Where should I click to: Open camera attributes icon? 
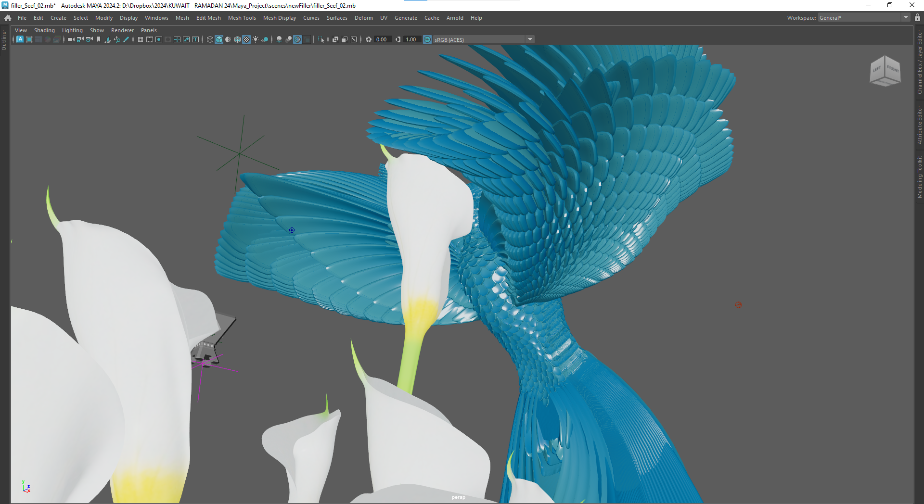tap(90, 39)
